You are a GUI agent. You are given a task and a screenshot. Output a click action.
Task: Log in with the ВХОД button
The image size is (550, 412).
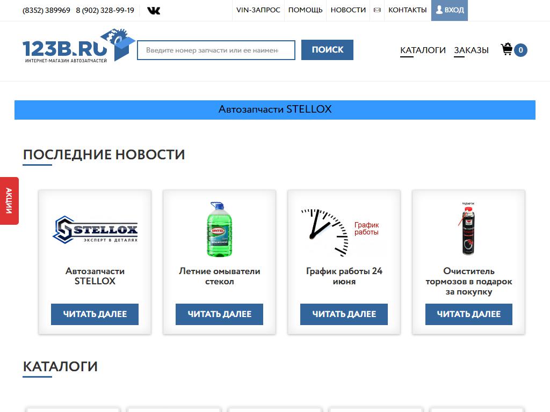pos(450,10)
